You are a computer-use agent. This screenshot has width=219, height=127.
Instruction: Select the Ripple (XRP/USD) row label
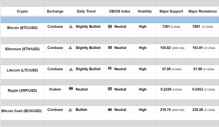tap(22, 90)
